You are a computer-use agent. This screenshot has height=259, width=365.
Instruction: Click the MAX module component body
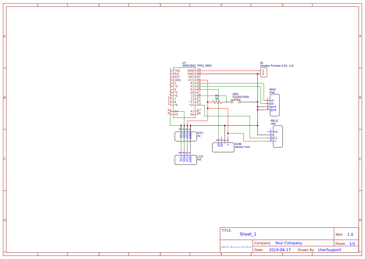pyautogui.click(x=275, y=105)
